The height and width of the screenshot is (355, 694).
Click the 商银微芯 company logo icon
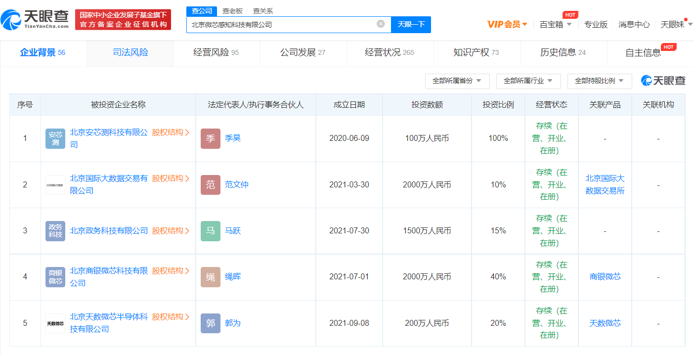(55, 277)
